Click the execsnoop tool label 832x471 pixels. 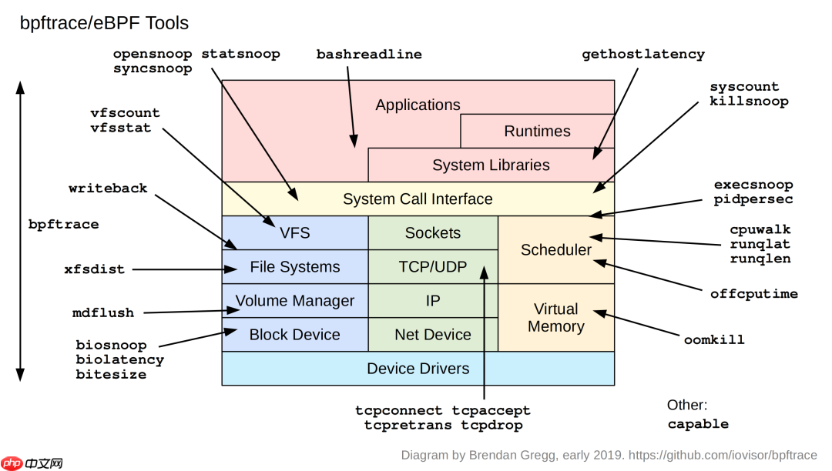tap(753, 184)
